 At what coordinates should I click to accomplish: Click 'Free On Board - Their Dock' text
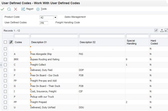point(45,86)
